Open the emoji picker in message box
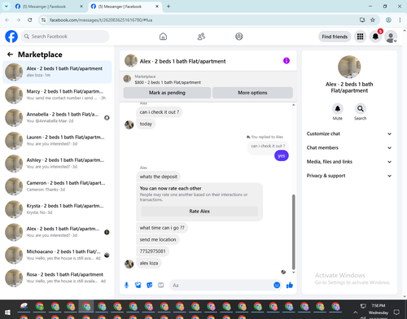 pos(277,285)
